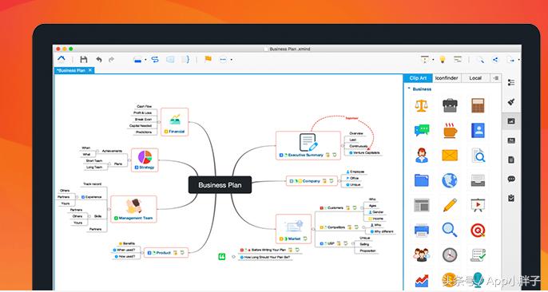
Task: Open the dropdown beside the more ellipsis icon
Action: click(232, 60)
